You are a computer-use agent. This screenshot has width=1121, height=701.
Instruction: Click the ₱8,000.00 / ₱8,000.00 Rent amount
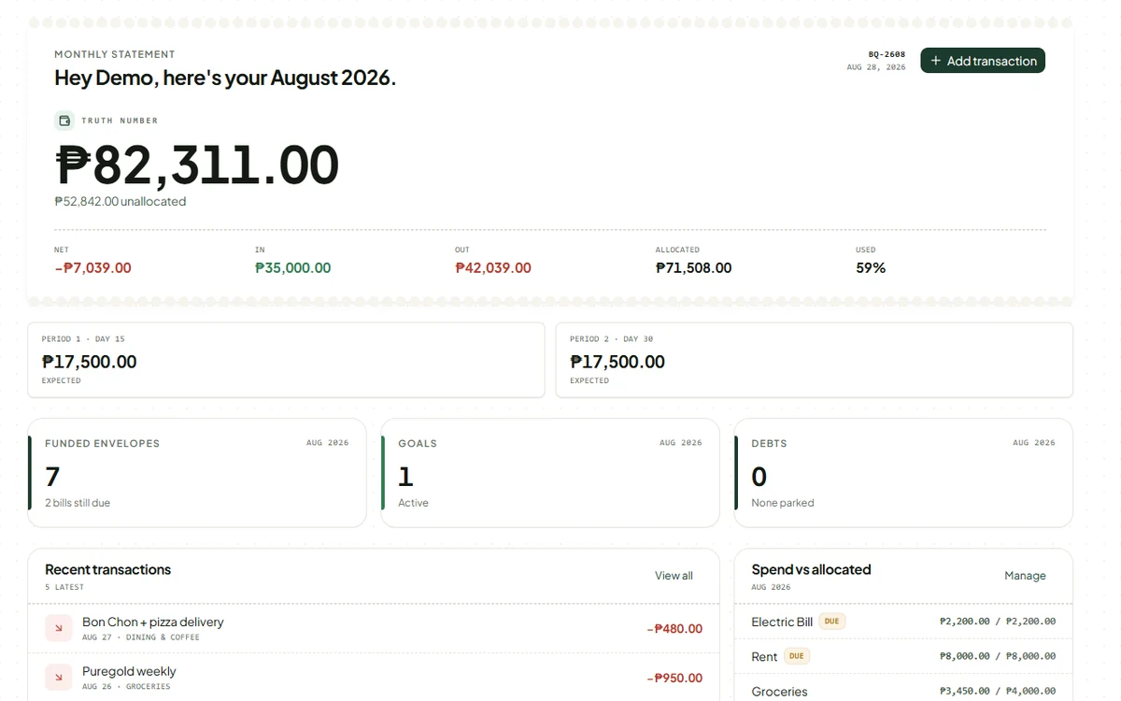pos(998,656)
